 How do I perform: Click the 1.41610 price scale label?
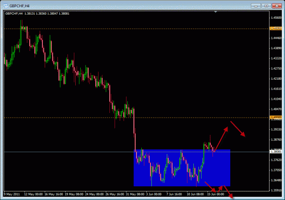point(276,89)
